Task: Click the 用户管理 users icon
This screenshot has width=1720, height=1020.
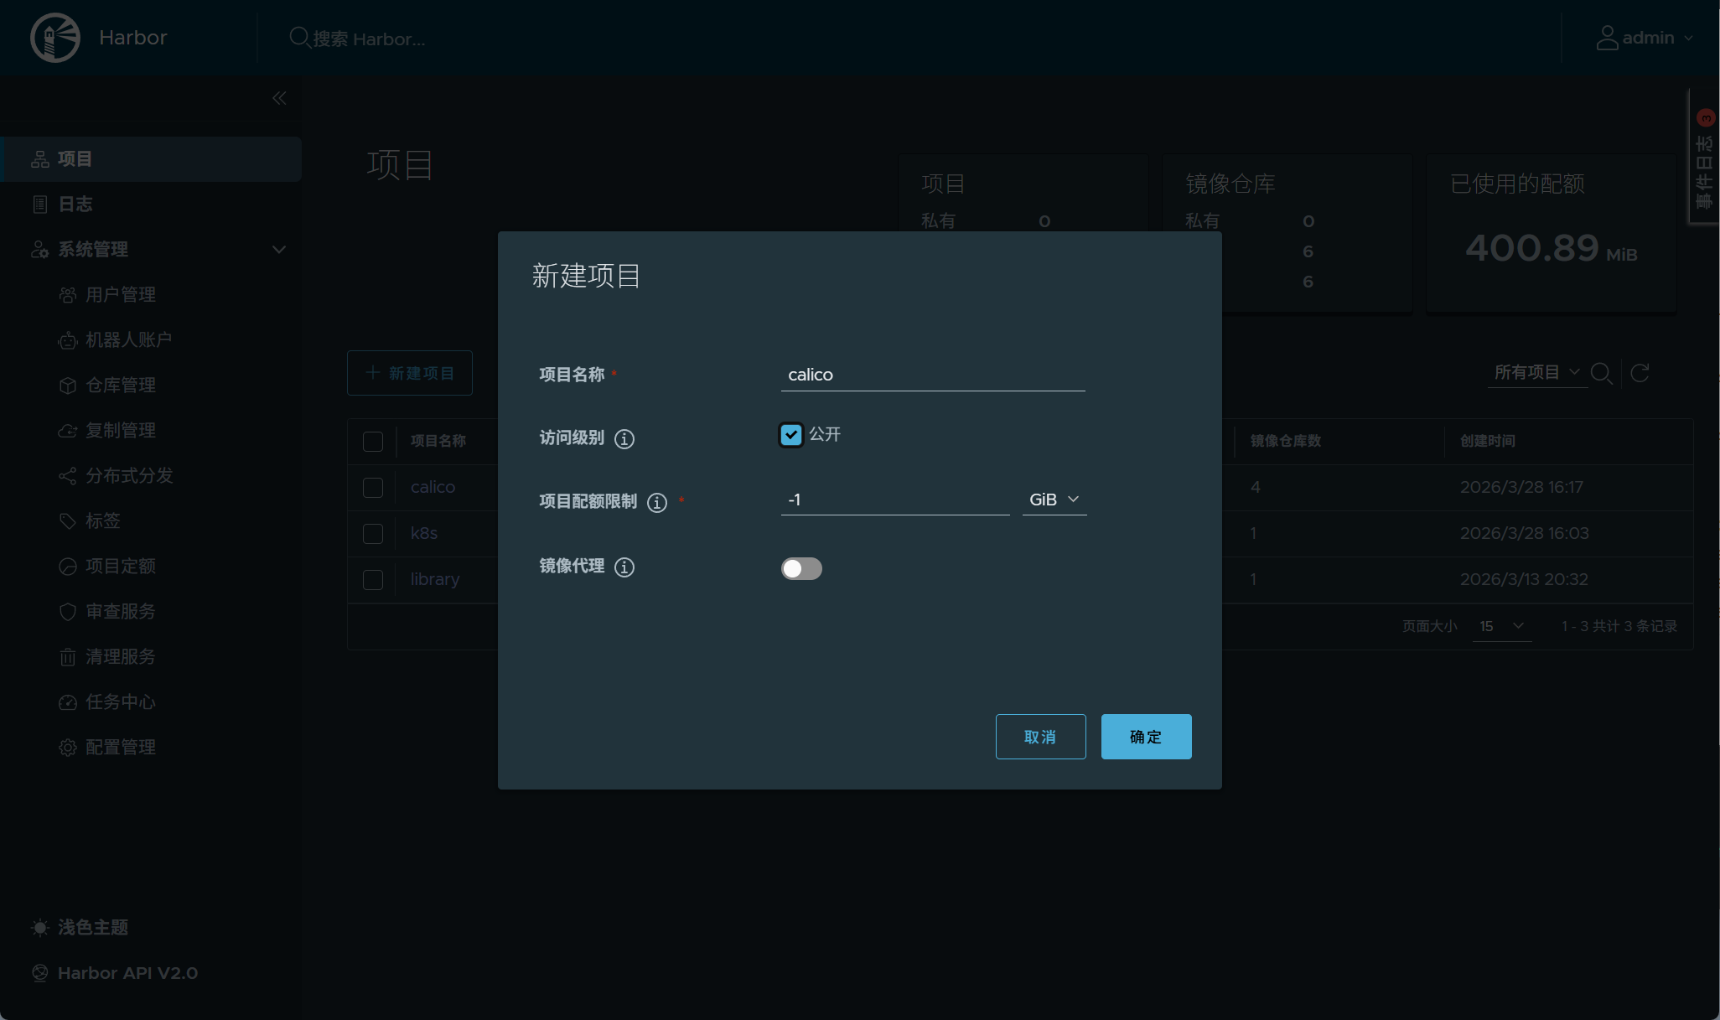Action: point(68,295)
